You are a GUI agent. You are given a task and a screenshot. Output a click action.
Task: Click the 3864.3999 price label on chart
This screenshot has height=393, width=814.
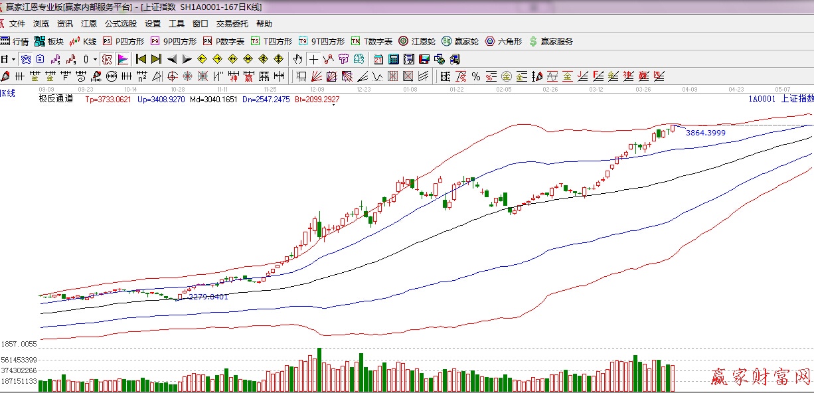click(705, 133)
